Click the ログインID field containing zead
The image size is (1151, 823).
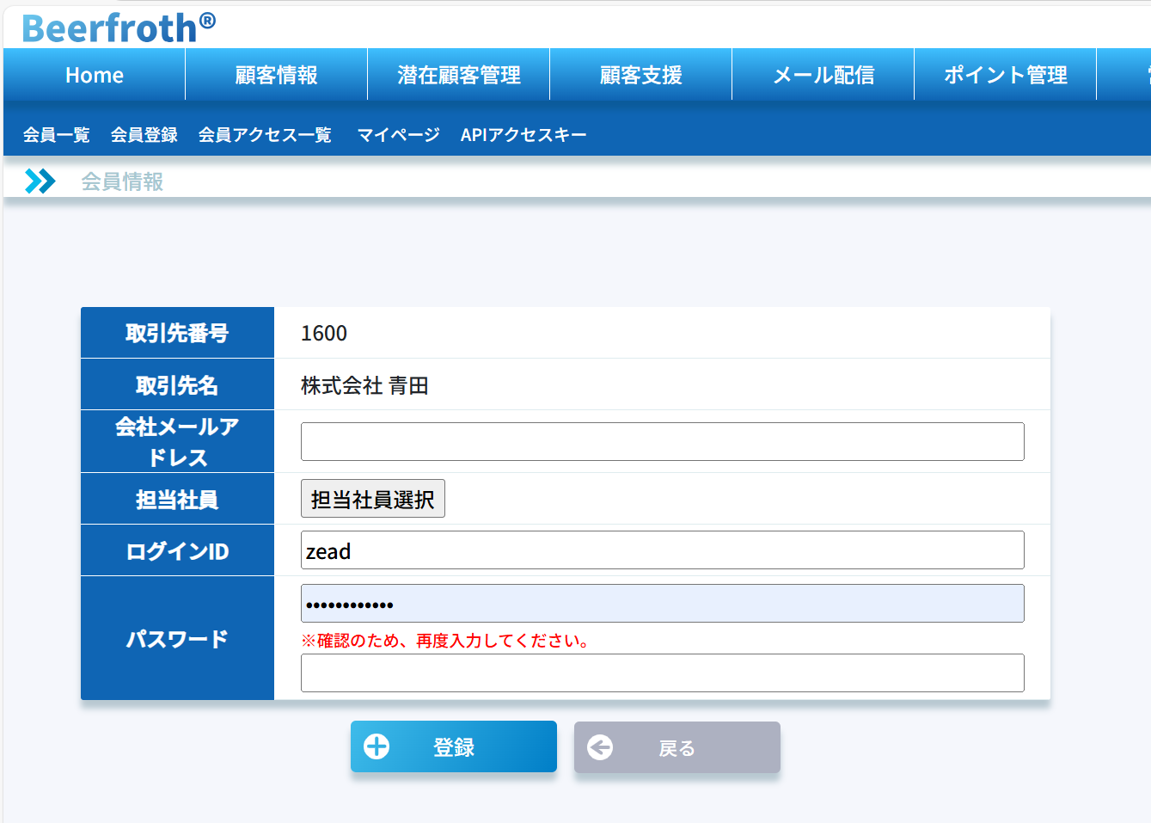coord(662,550)
